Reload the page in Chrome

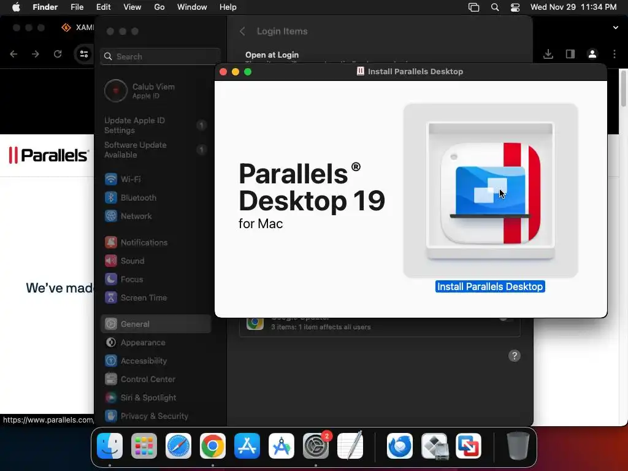coord(58,54)
